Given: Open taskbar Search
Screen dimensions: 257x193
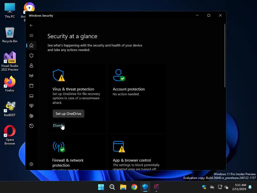Looking at the screenshot, I should click(112, 187).
